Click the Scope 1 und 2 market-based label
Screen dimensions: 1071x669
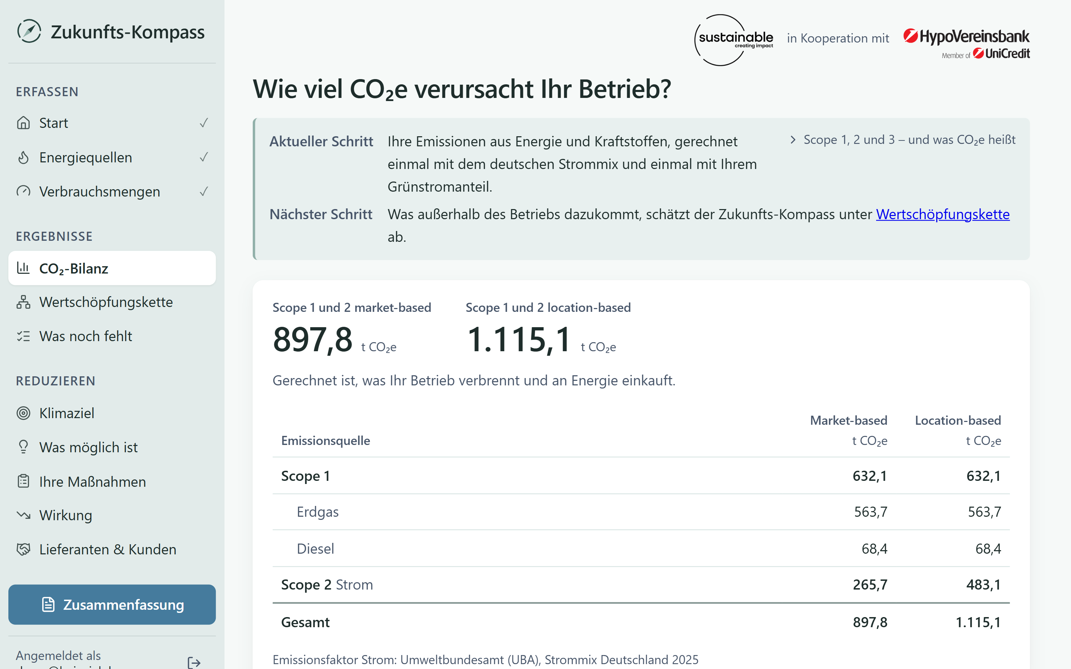(352, 308)
